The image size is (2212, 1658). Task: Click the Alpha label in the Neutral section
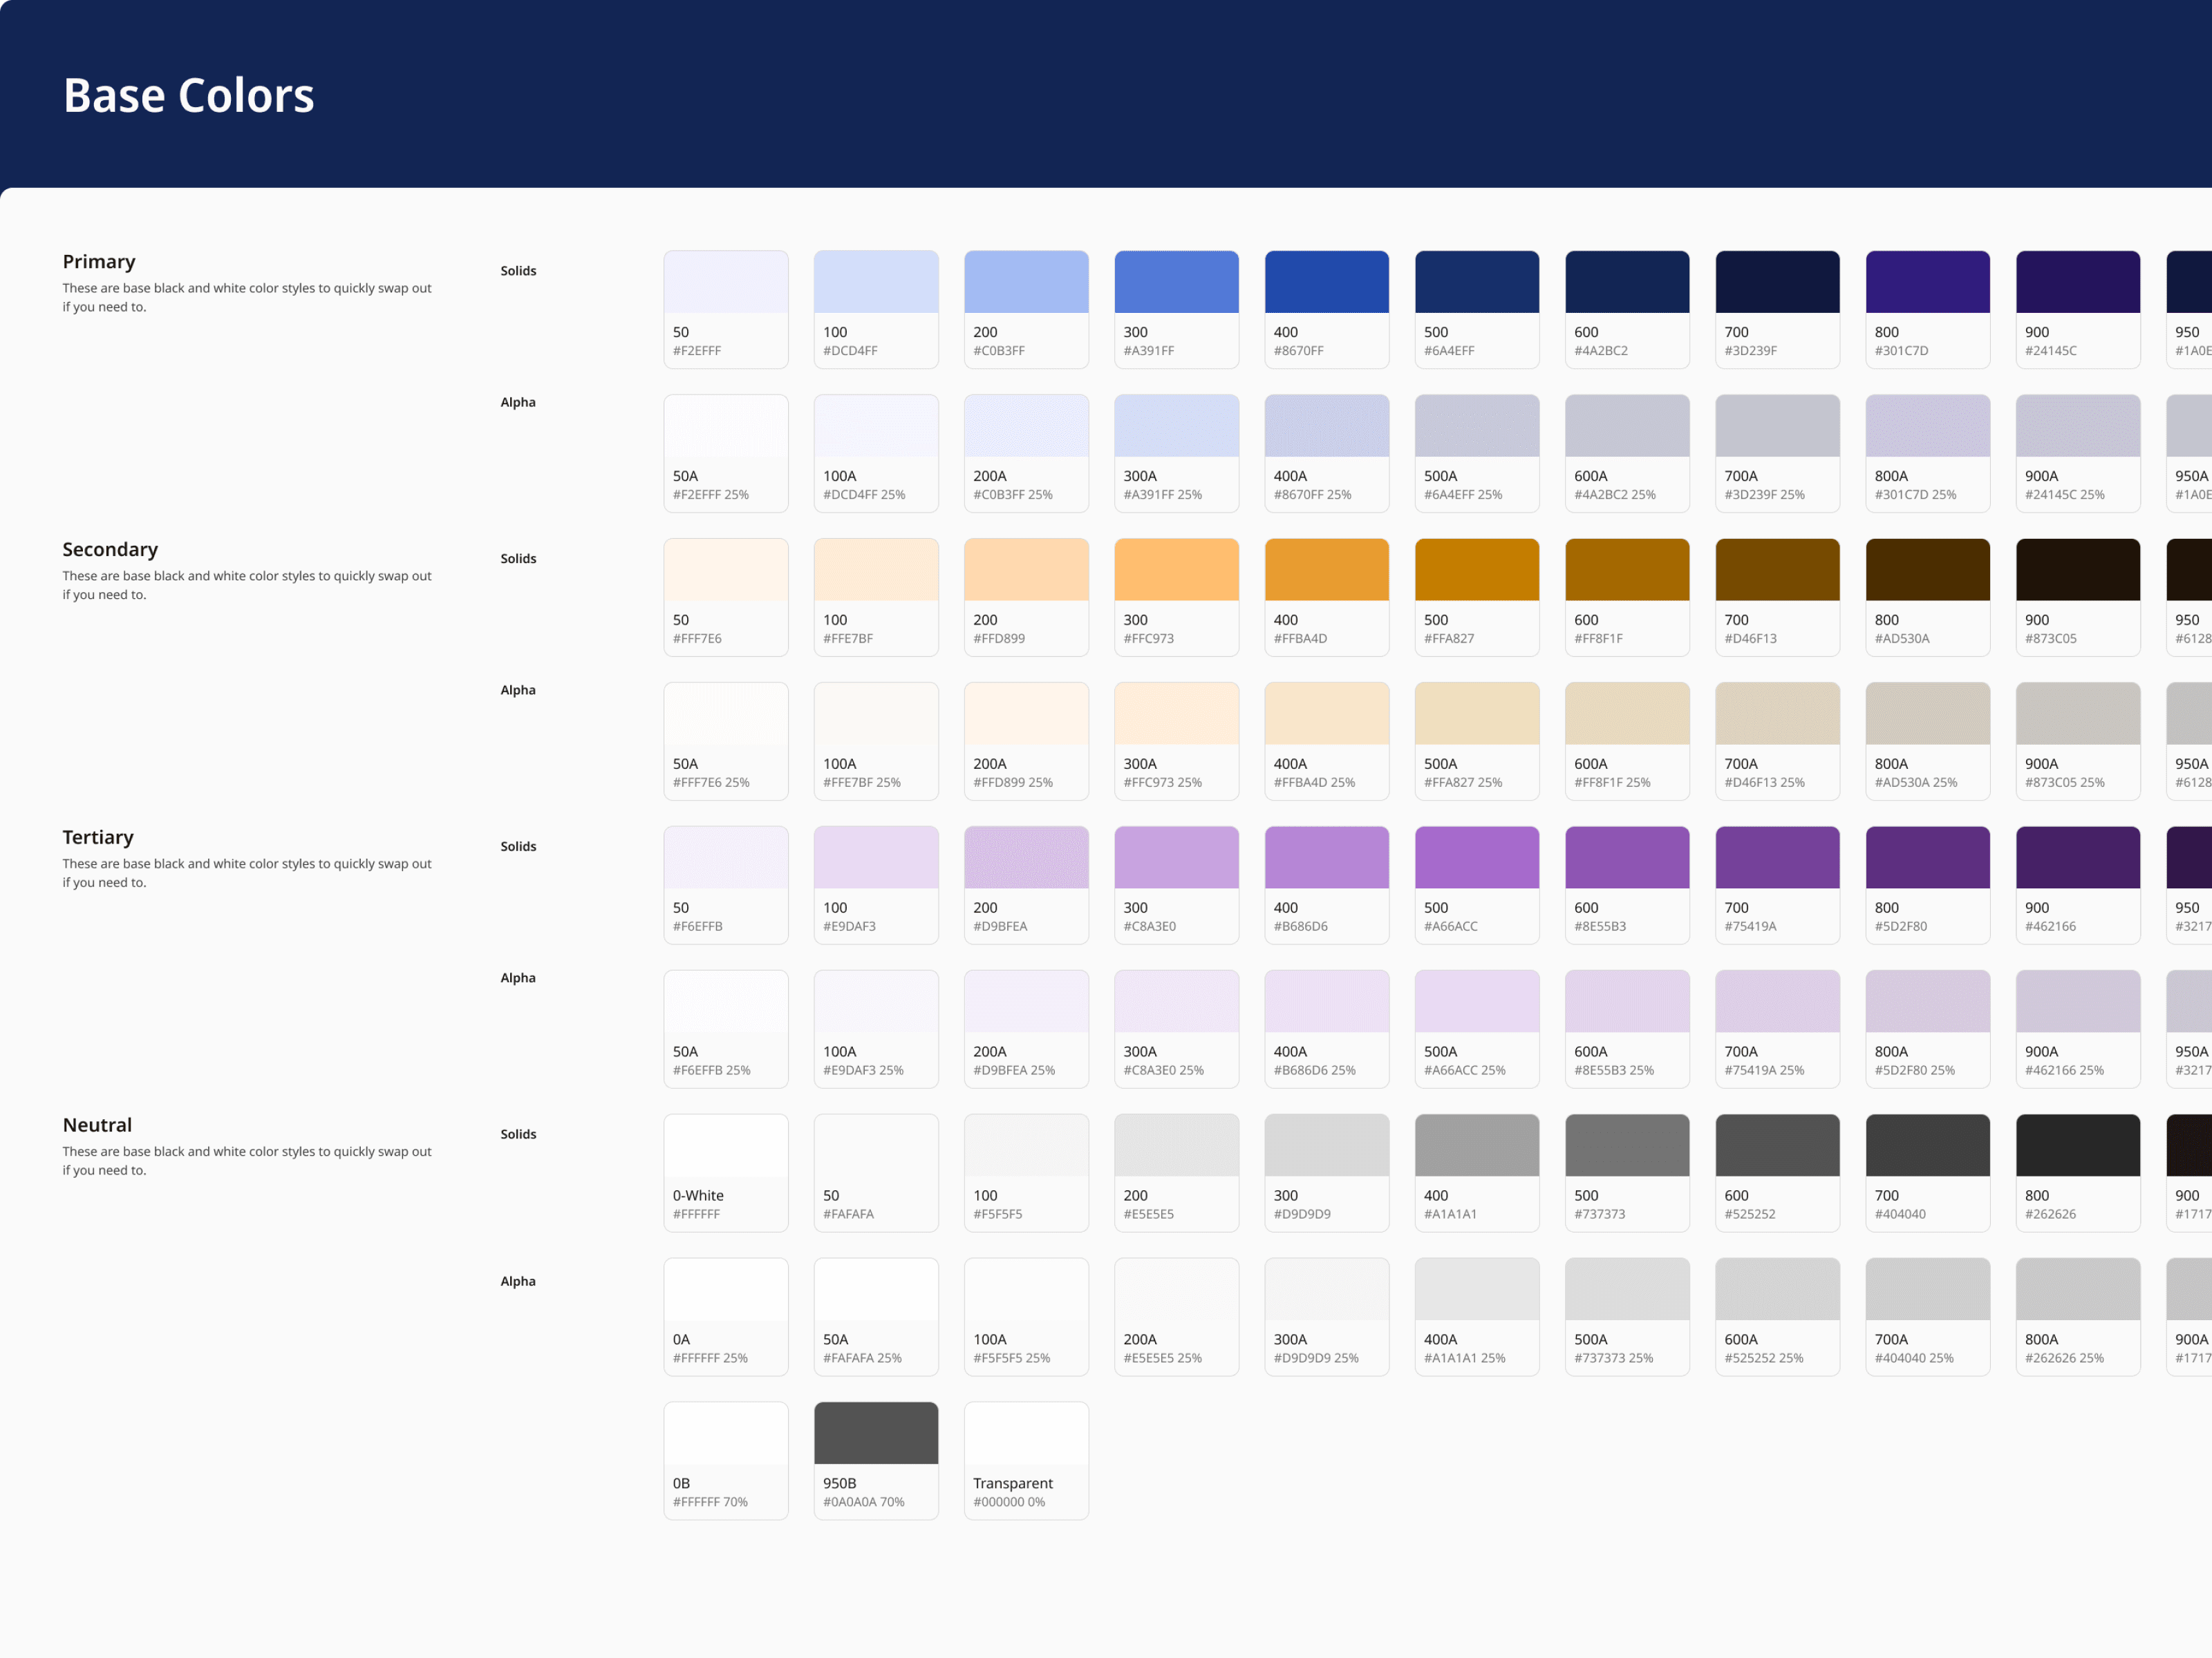(x=518, y=1281)
